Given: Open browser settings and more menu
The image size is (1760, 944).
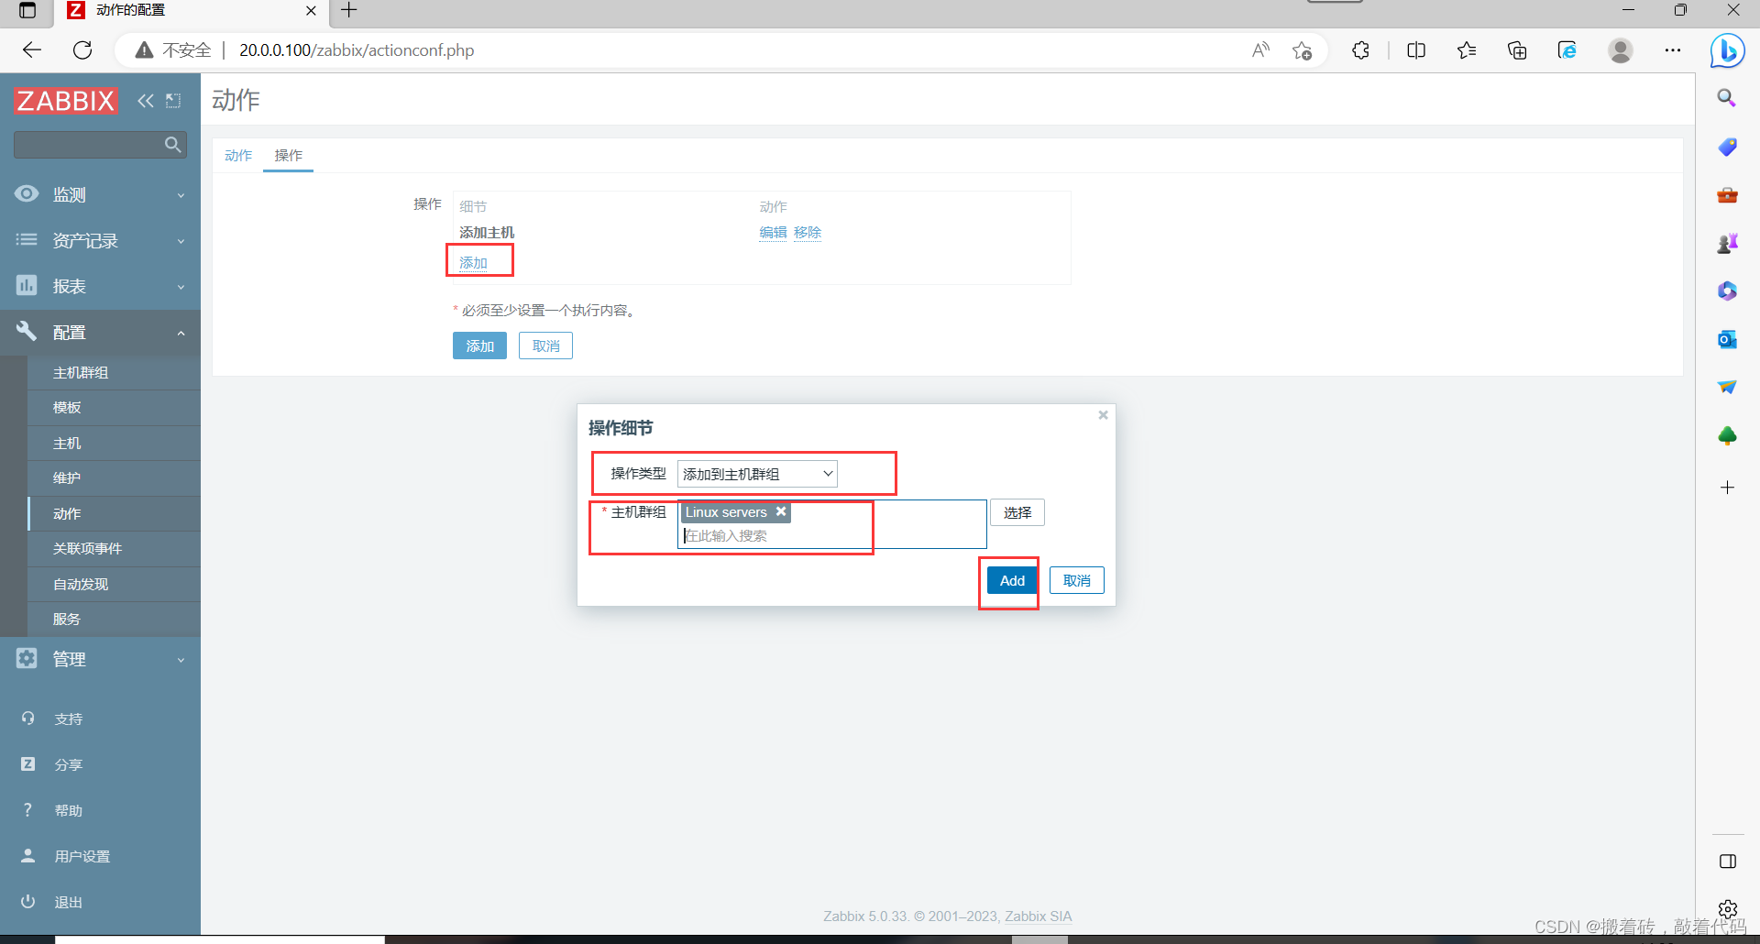Looking at the screenshot, I should [1673, 50].
